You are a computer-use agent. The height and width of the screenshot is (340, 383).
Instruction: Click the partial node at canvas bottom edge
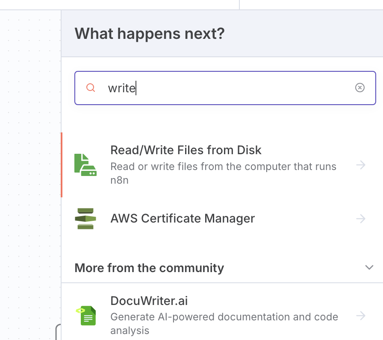pos(58,332)
